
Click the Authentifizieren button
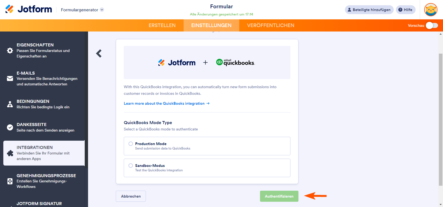pos(279,196)
